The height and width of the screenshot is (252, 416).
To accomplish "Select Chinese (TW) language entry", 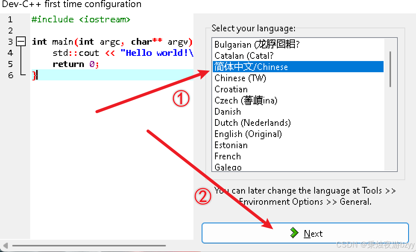I will click(x=298, y=78).
